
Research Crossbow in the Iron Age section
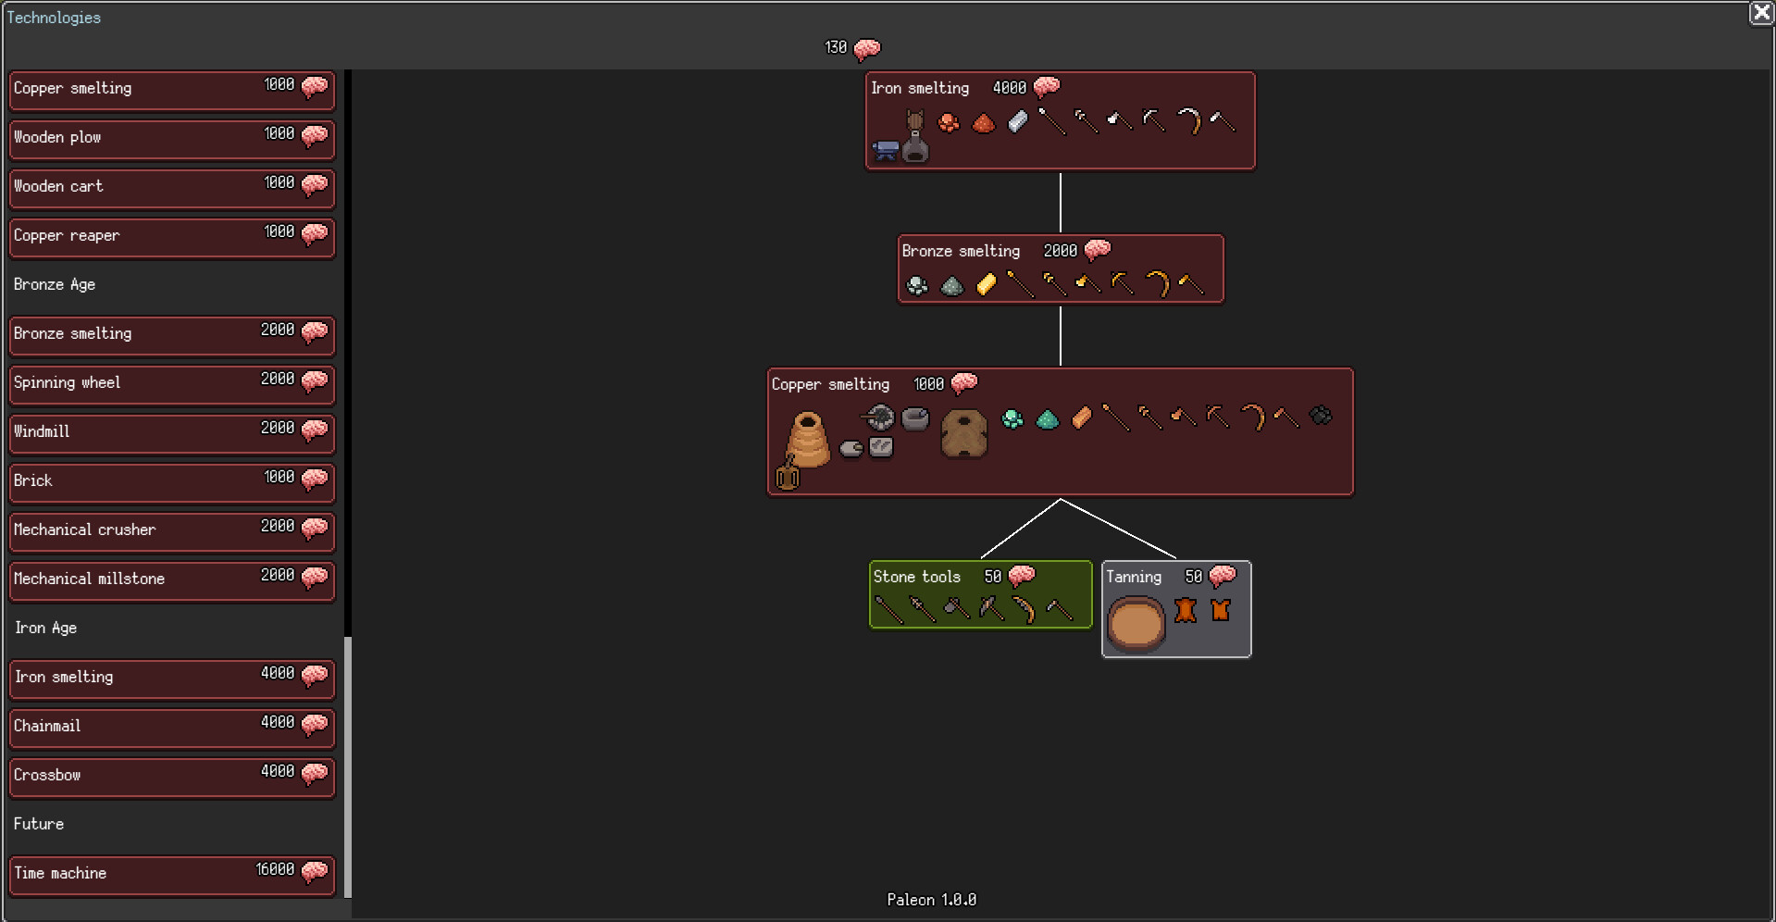(x=171, y=777)
